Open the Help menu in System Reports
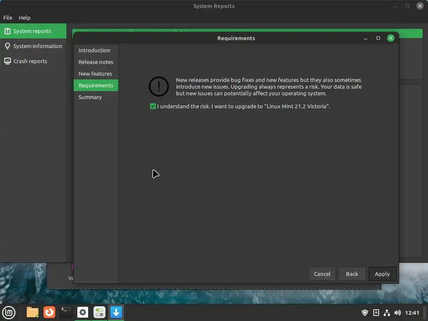This screenshot has height=321, width=428. click(x=25, y=18)
